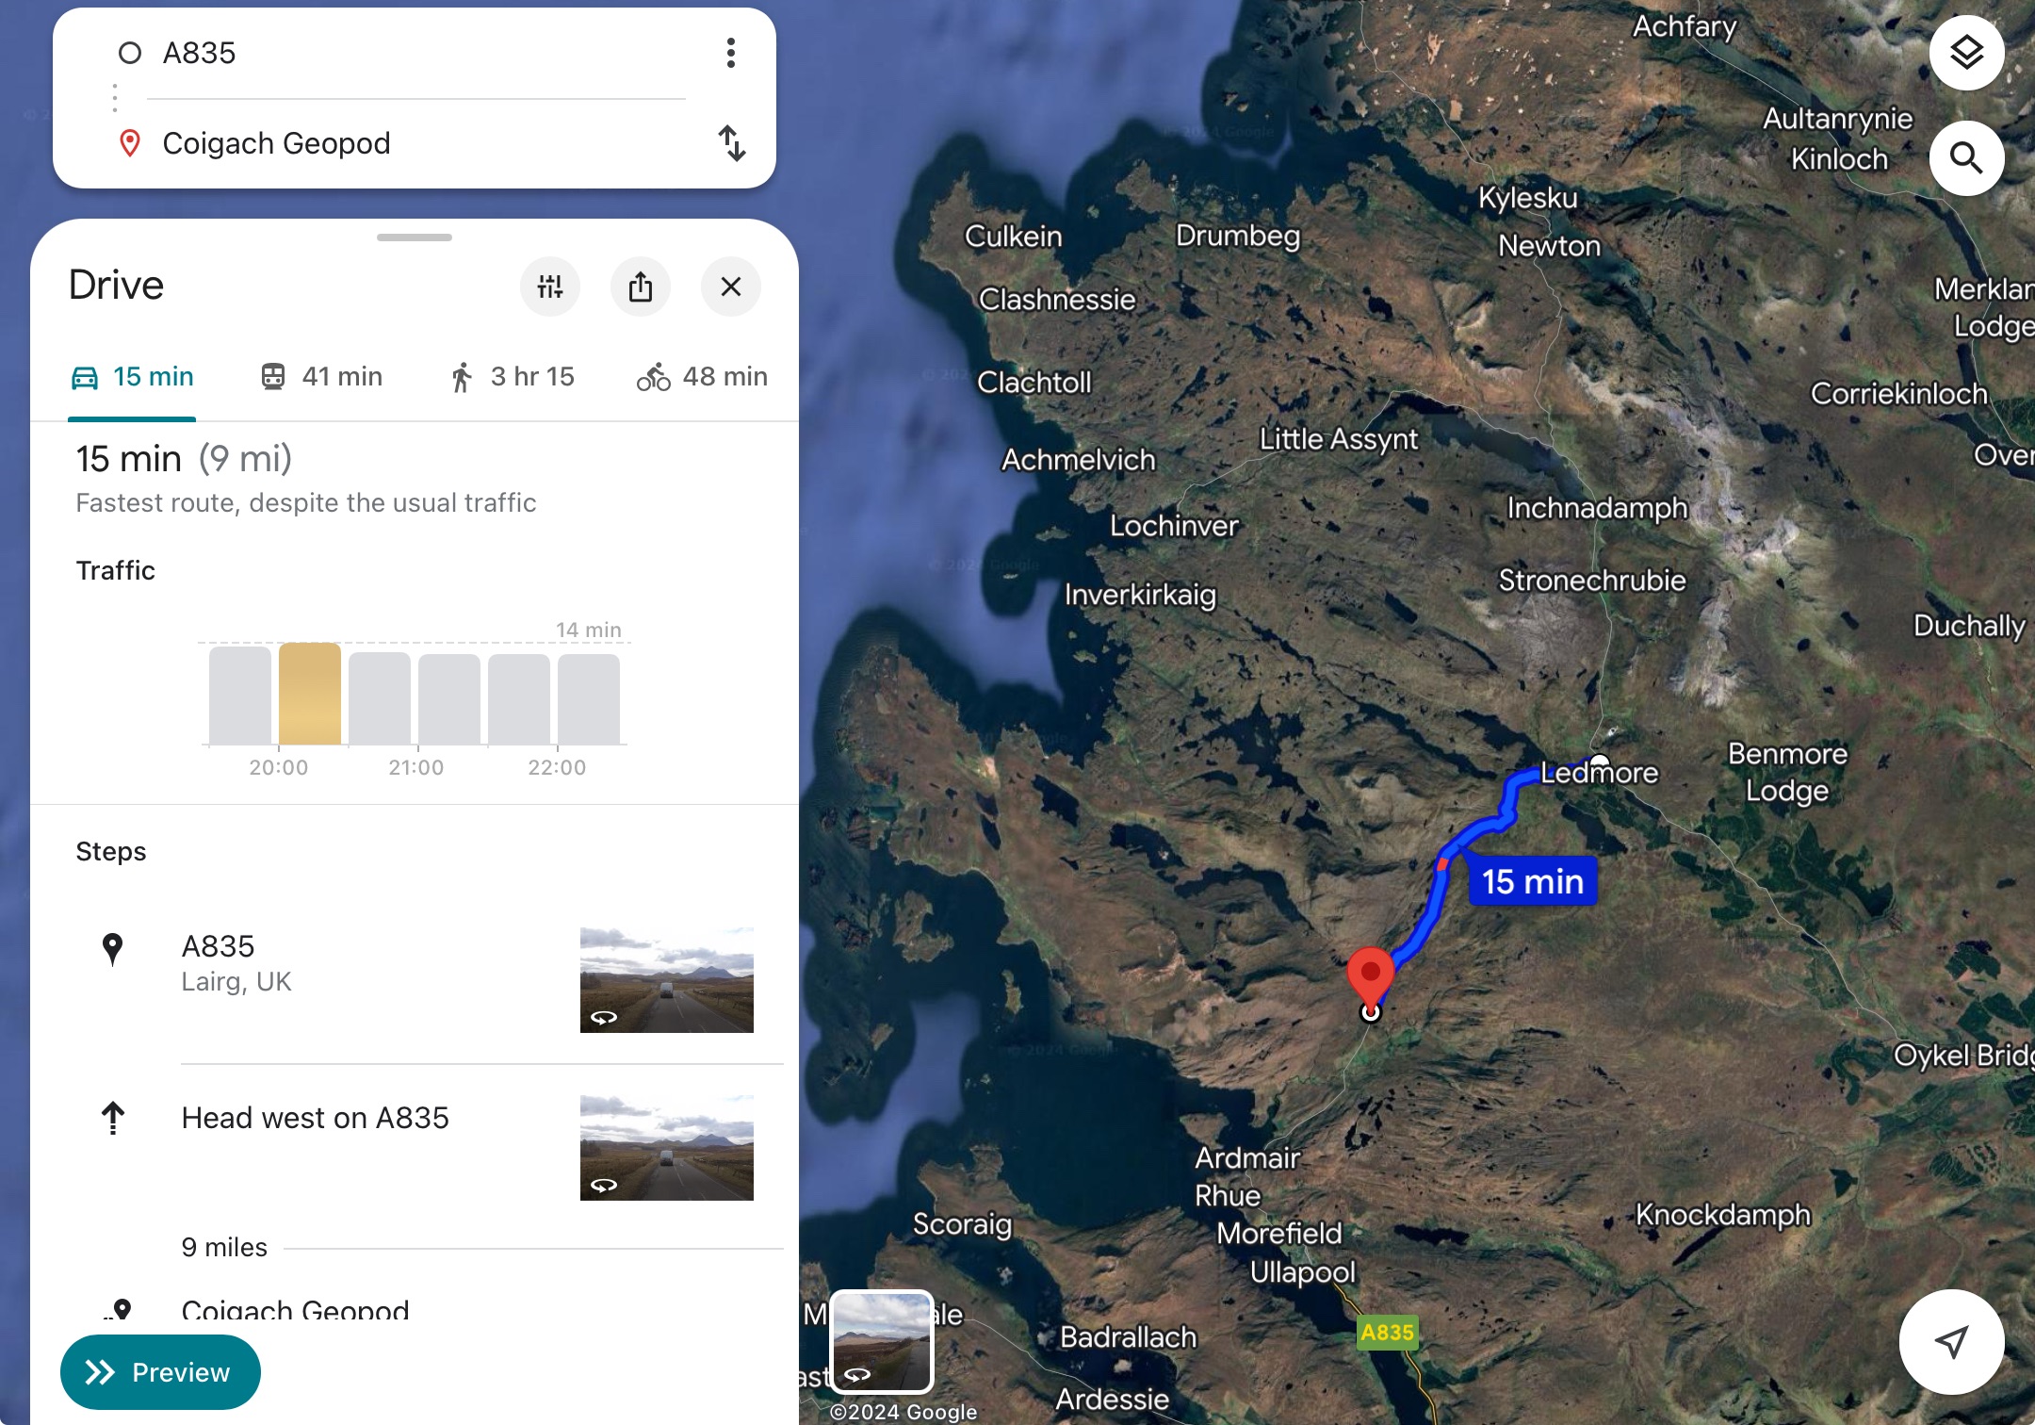Select the traffic bar just before 22:00

[519, 699]
